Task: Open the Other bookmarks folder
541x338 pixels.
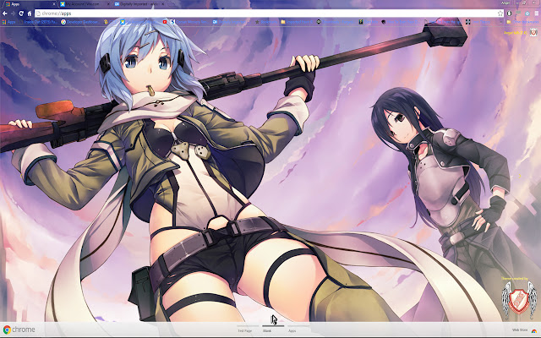Action: coord(522,22)
